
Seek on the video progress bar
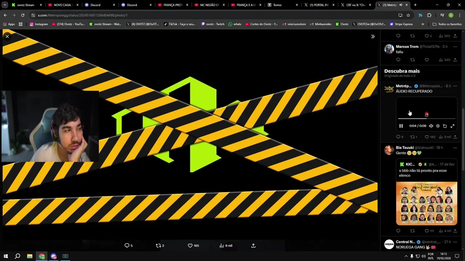point(426,119)
